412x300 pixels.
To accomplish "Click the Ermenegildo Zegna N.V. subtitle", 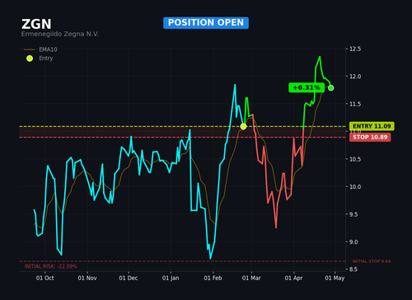I will (x=59, y=34).
